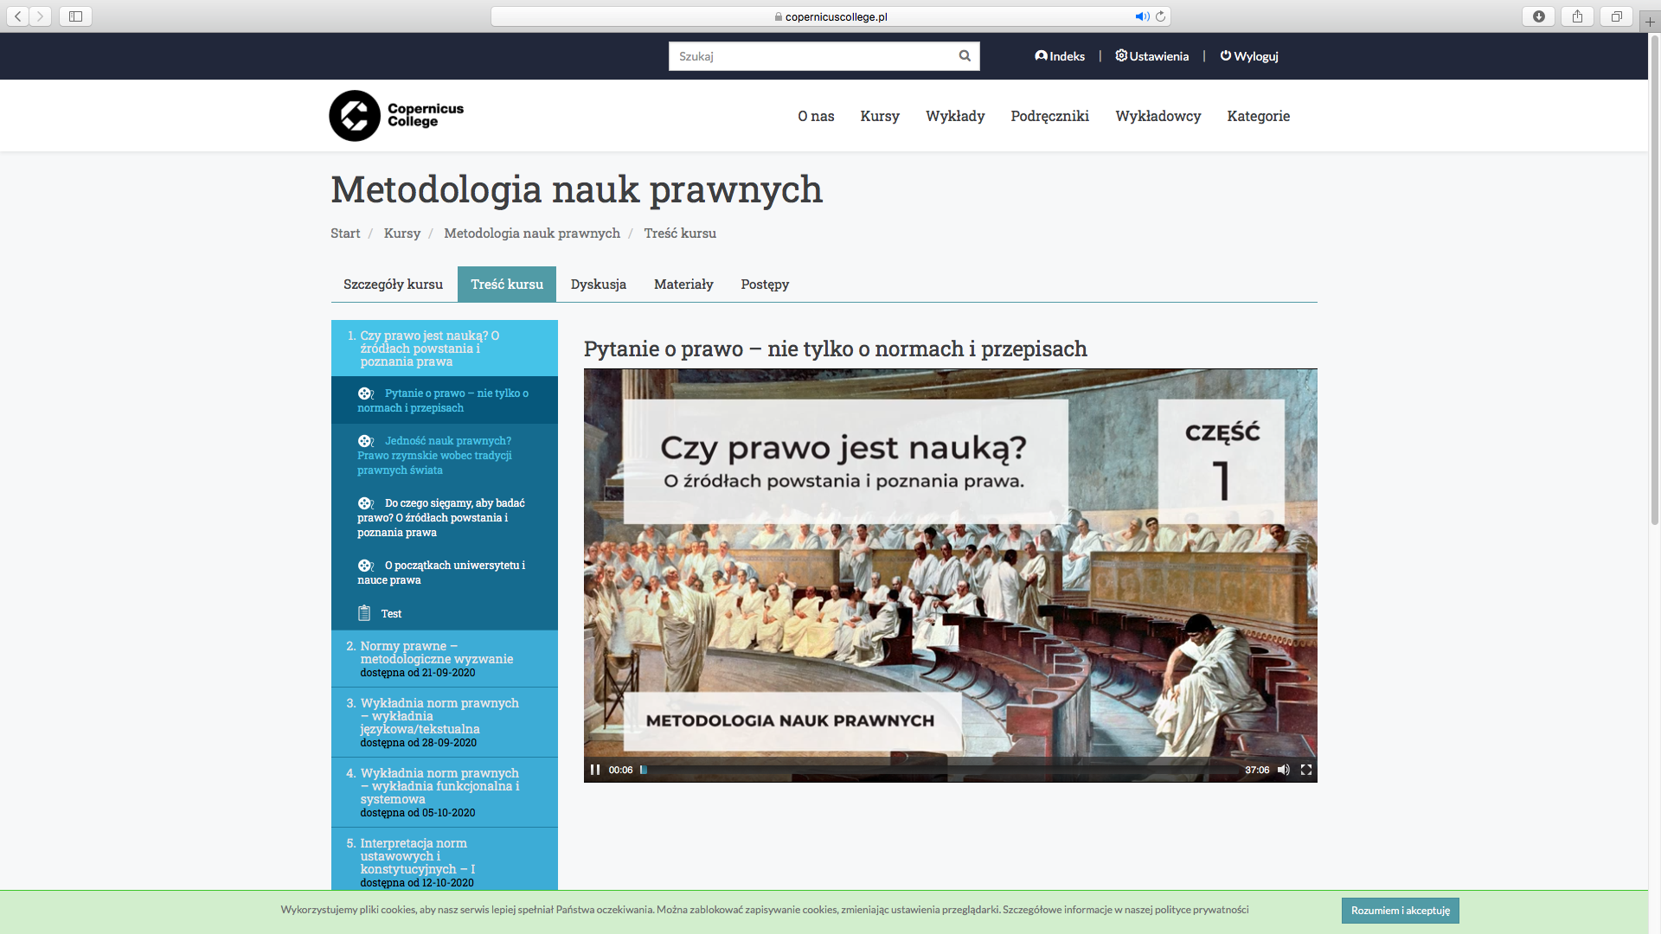Expand chapter 3 wykładnia językowa/tekstualna
Screen dimensions: 1661x934
click(x=445, y=722)
